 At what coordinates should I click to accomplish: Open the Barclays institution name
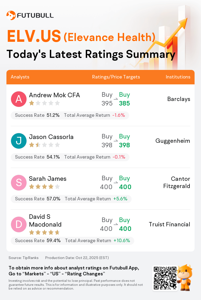point(179,99)
